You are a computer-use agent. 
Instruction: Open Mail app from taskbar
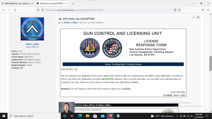coord(103,116)
